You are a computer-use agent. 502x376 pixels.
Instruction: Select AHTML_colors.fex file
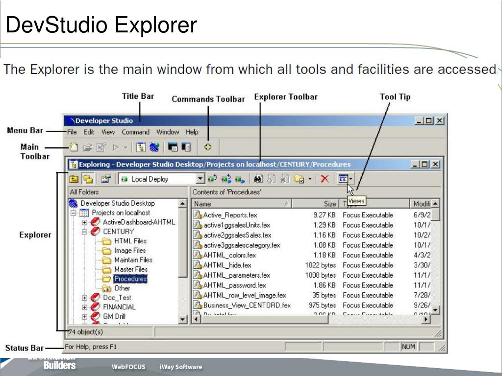point(229,255)
